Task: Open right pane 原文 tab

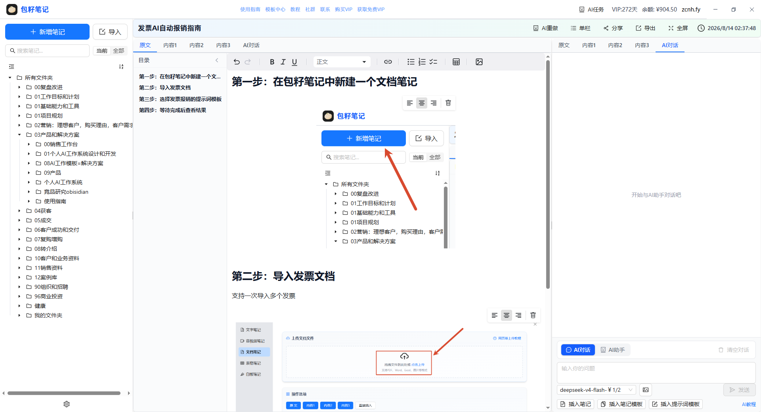Action: click(x=564, y=45)
